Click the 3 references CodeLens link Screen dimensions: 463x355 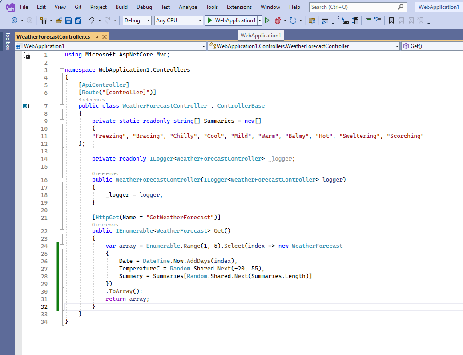[x=92, y=100]
